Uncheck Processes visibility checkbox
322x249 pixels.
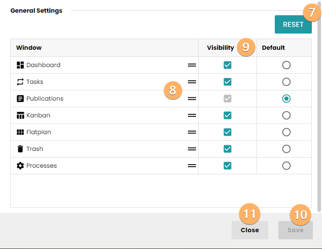tap(228, 166)
